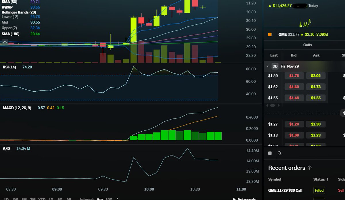The height and width of the screenshot is (200, 345).
Task: Sort recent orders by Symbol column
Action: click(x=275, y=179)
